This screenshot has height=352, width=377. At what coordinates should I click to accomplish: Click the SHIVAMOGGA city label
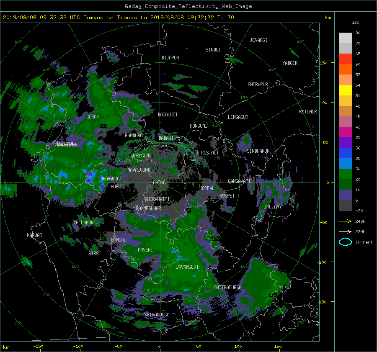pos(157,314)
